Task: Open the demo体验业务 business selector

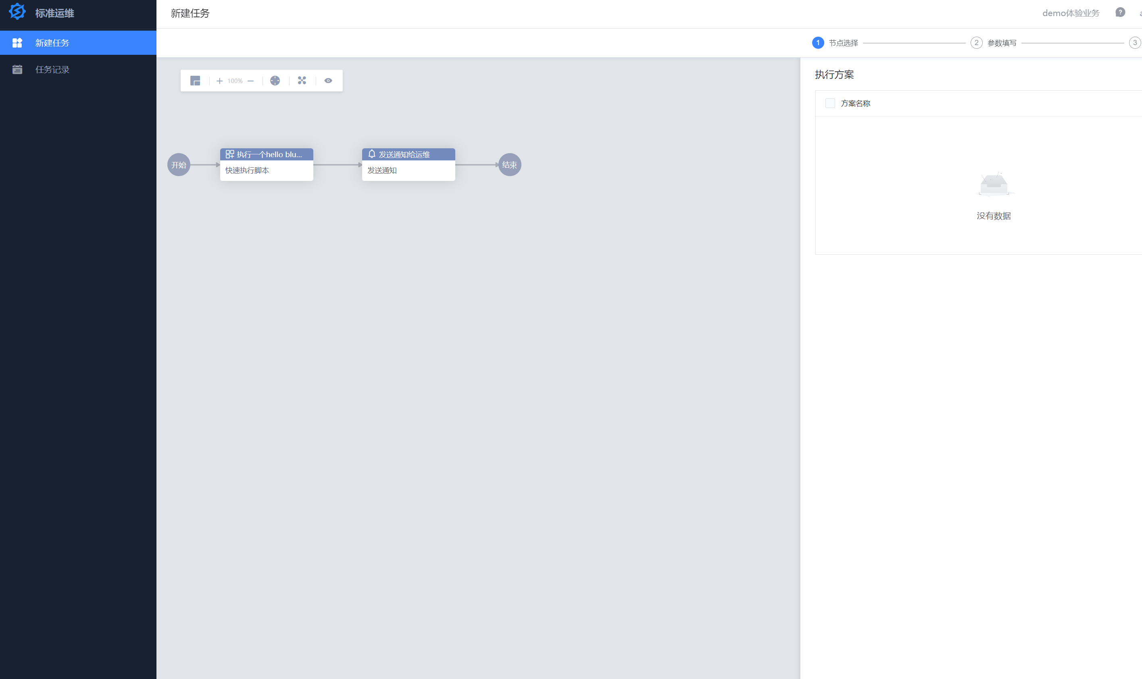Action: click(1071, 13)
